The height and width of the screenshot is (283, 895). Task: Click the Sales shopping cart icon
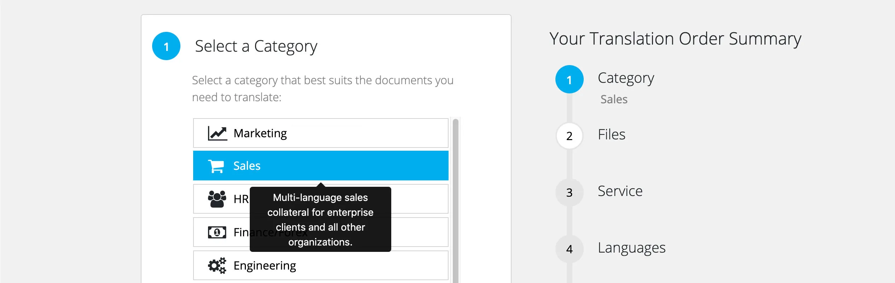point(216,166)
